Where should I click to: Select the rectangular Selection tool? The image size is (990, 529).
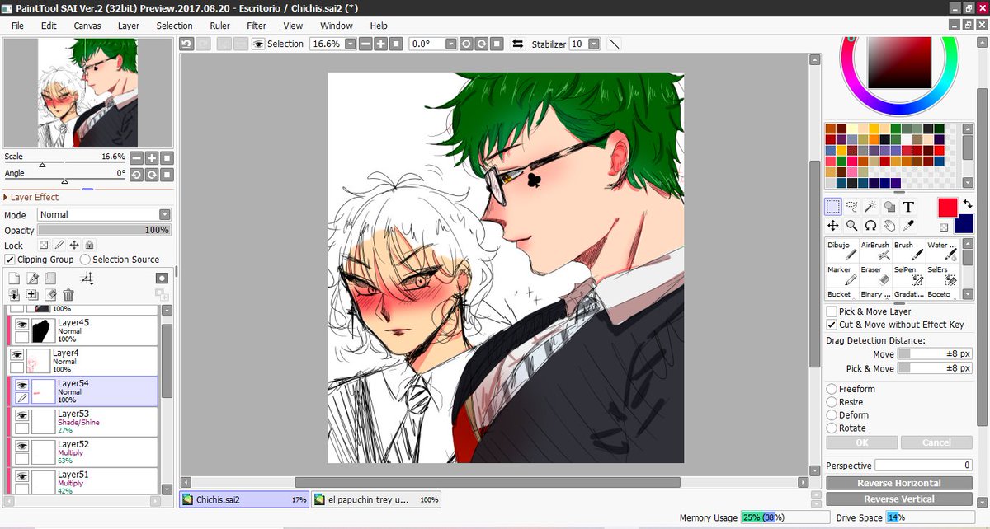point(833,207)
